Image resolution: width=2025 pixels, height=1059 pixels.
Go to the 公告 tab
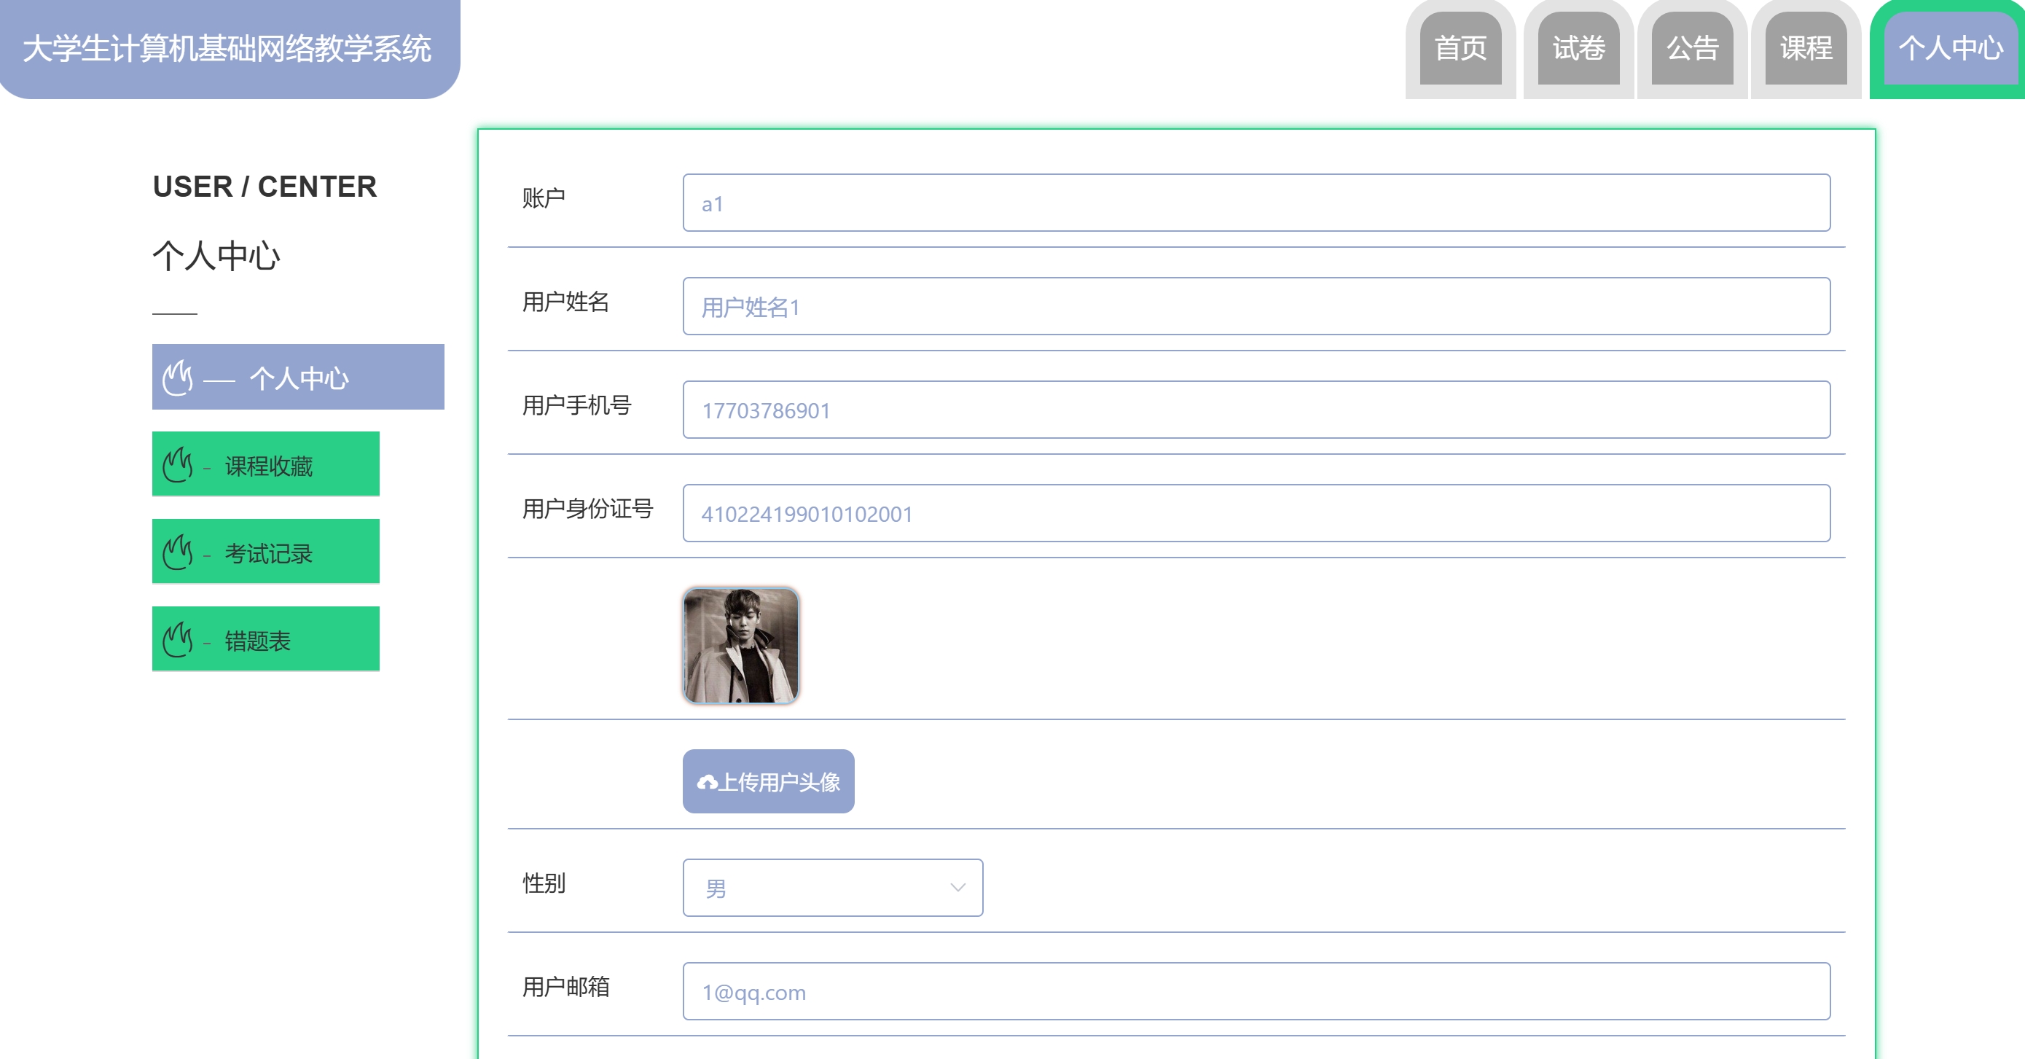[x=1692, y=49]
